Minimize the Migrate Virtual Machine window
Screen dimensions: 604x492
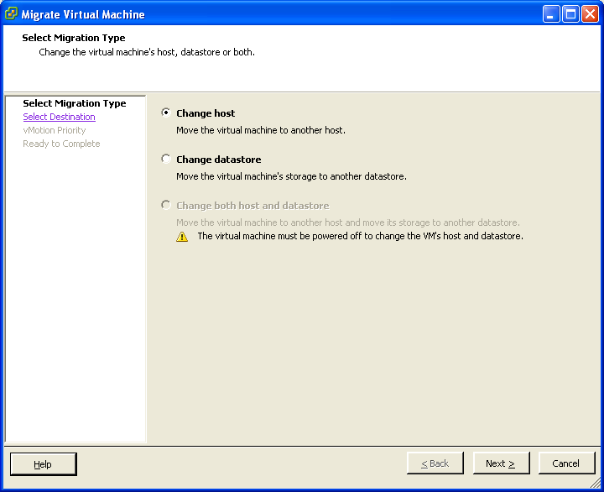click(x=550, y=14)
